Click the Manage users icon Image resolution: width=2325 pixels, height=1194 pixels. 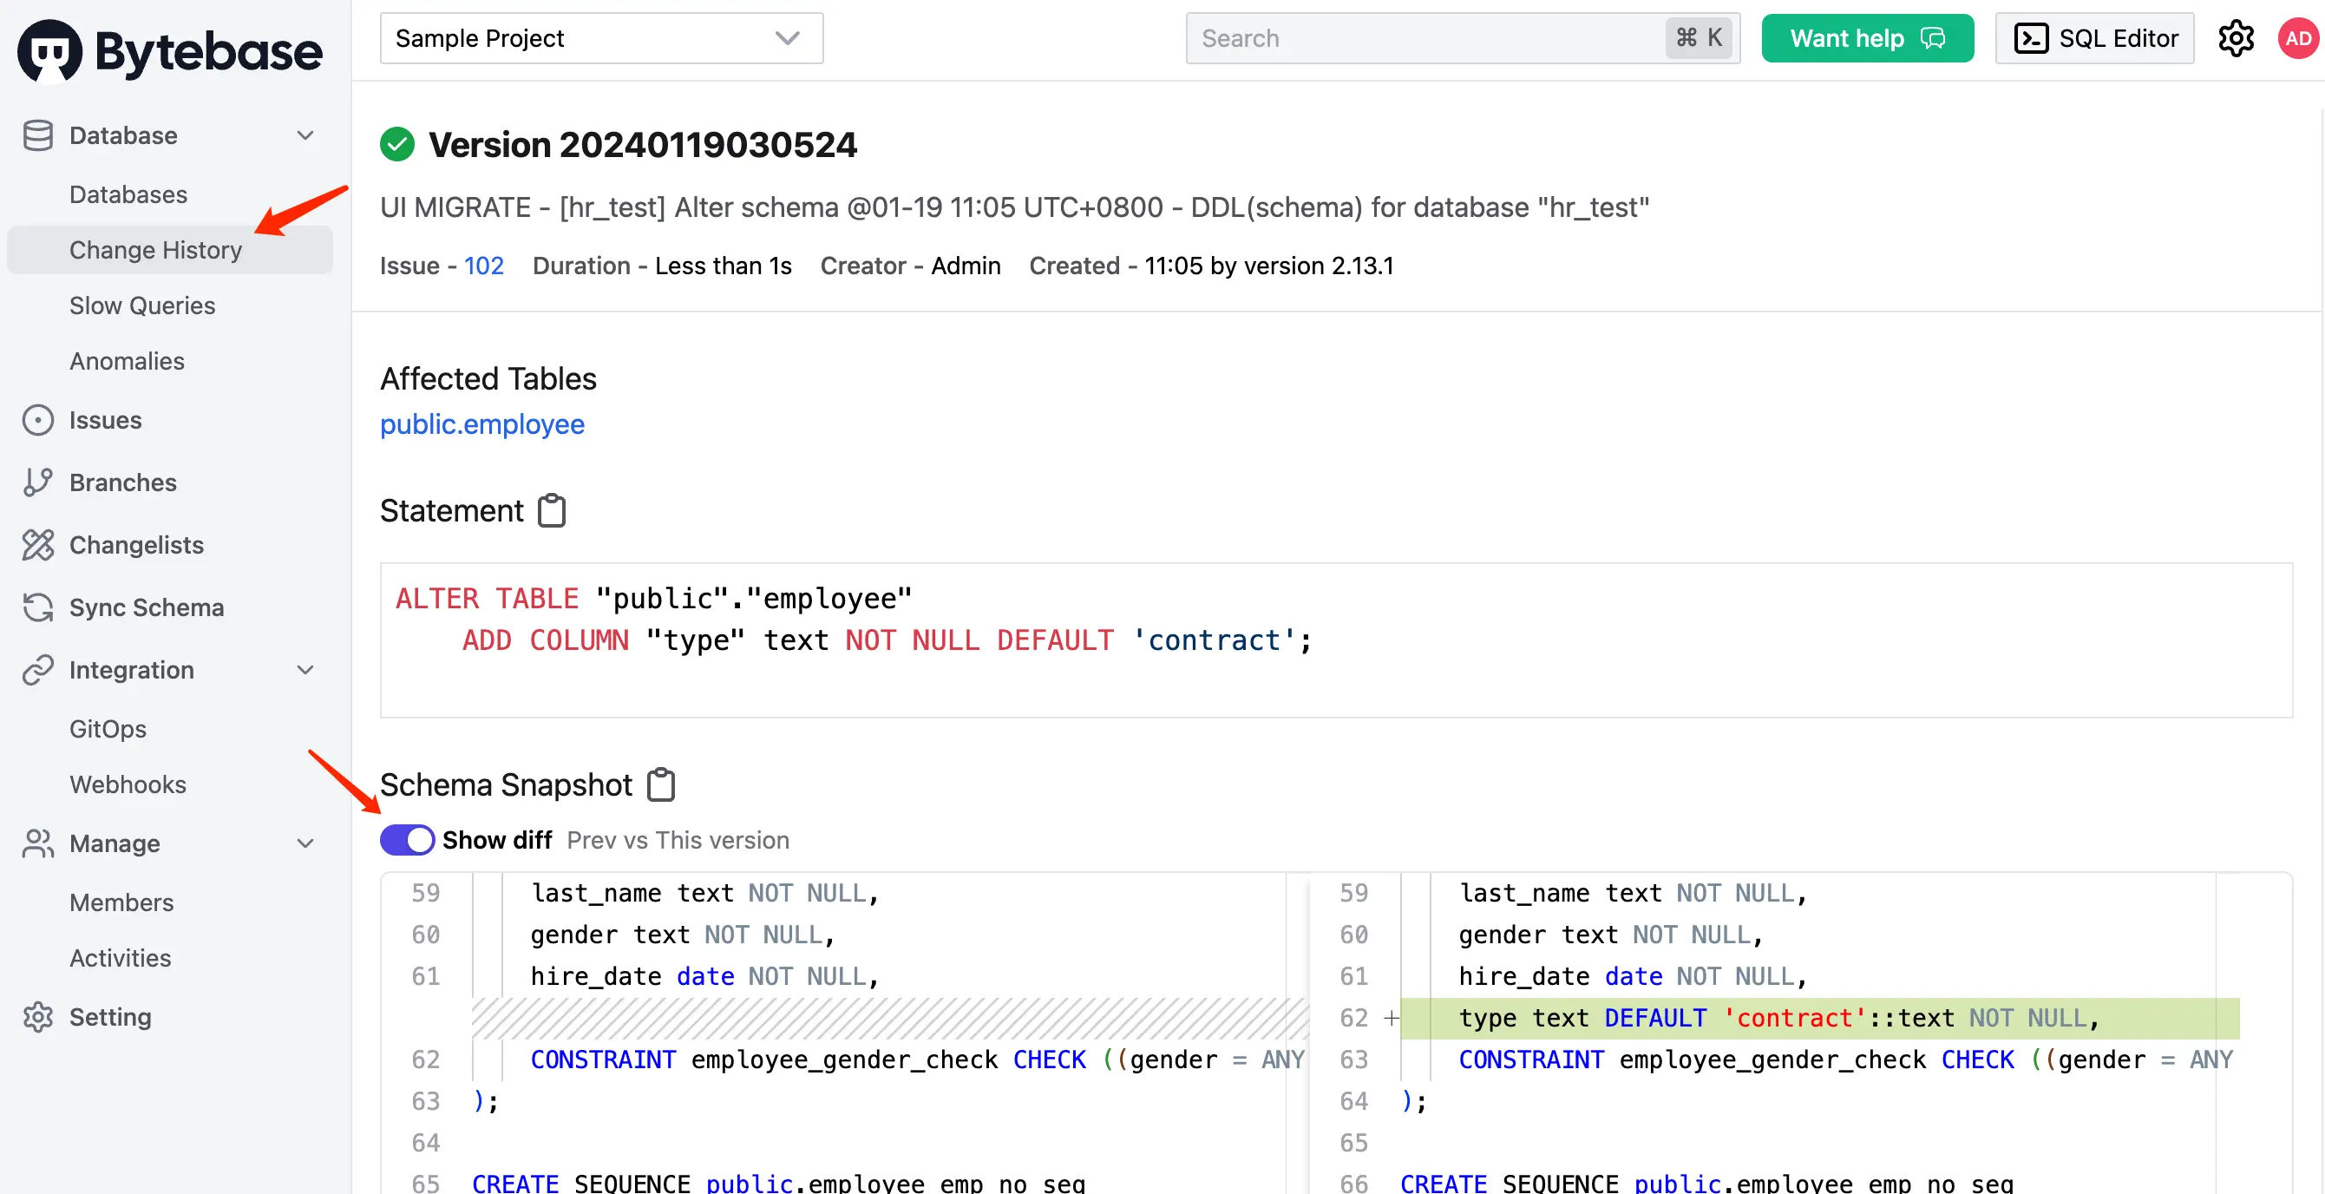[x=38, y=843]
